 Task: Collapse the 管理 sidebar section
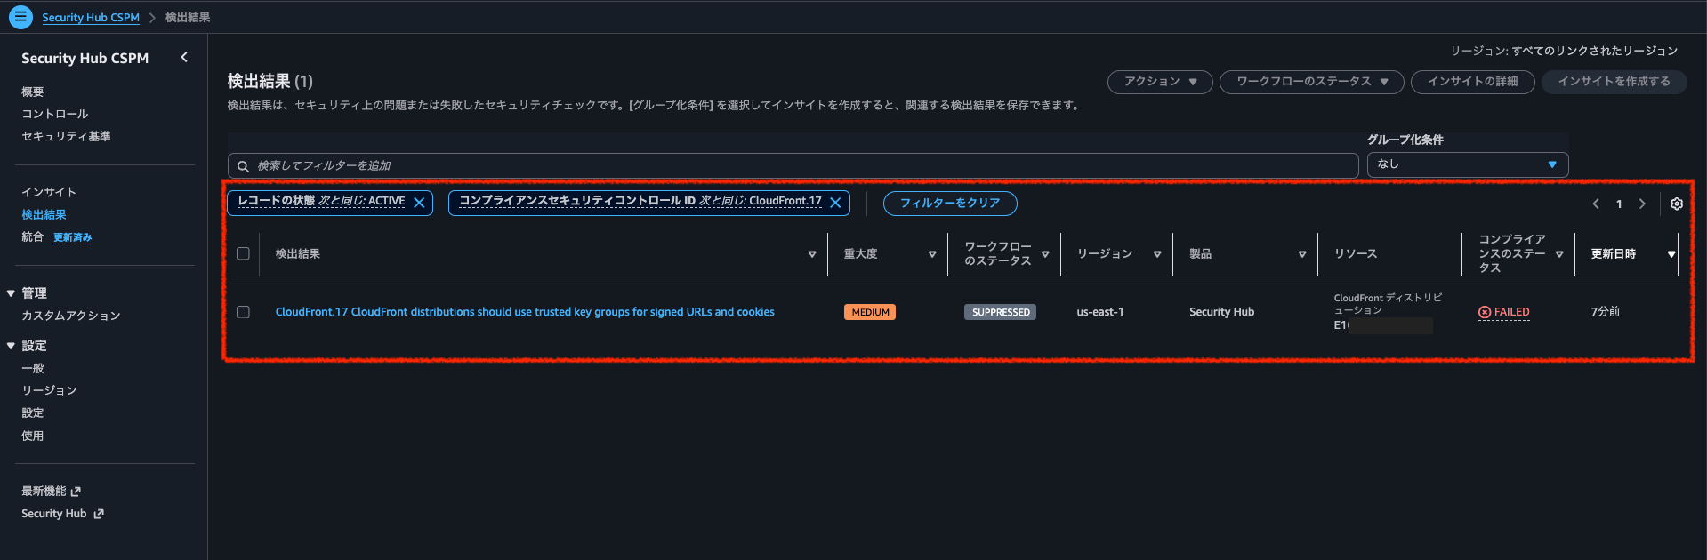pyautogui.click(x=11, y=293)
